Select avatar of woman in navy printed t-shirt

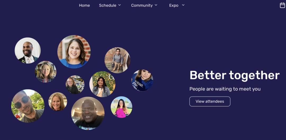coord(142,80)
